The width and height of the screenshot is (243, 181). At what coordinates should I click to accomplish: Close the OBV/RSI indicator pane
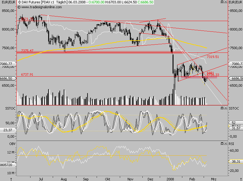click(226, 143)
